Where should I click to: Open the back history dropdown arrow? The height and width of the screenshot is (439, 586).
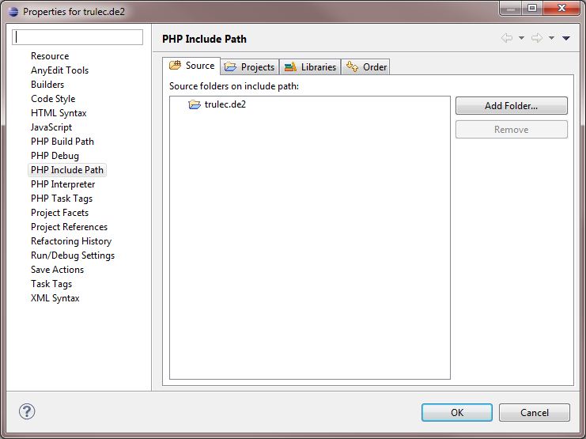coord(521,38)
